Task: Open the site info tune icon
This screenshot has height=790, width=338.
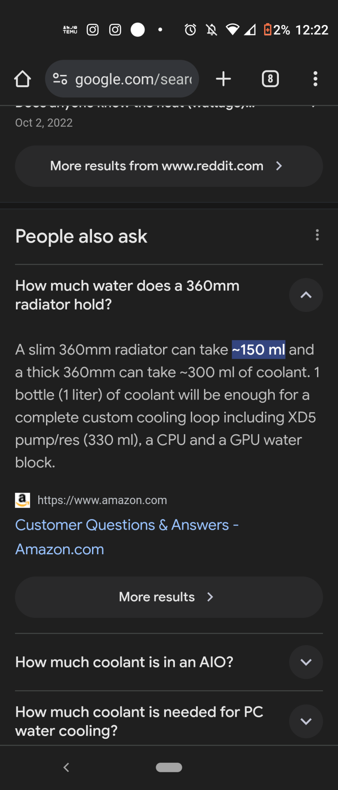Action: point(60,79)
